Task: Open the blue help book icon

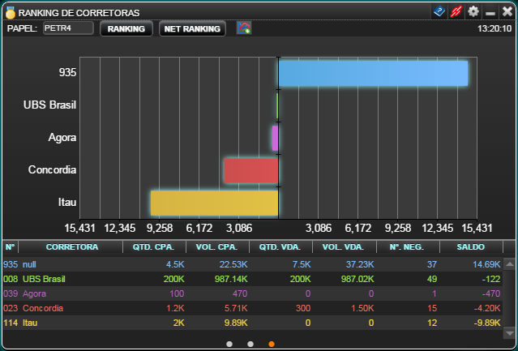Action: point(439,12)
